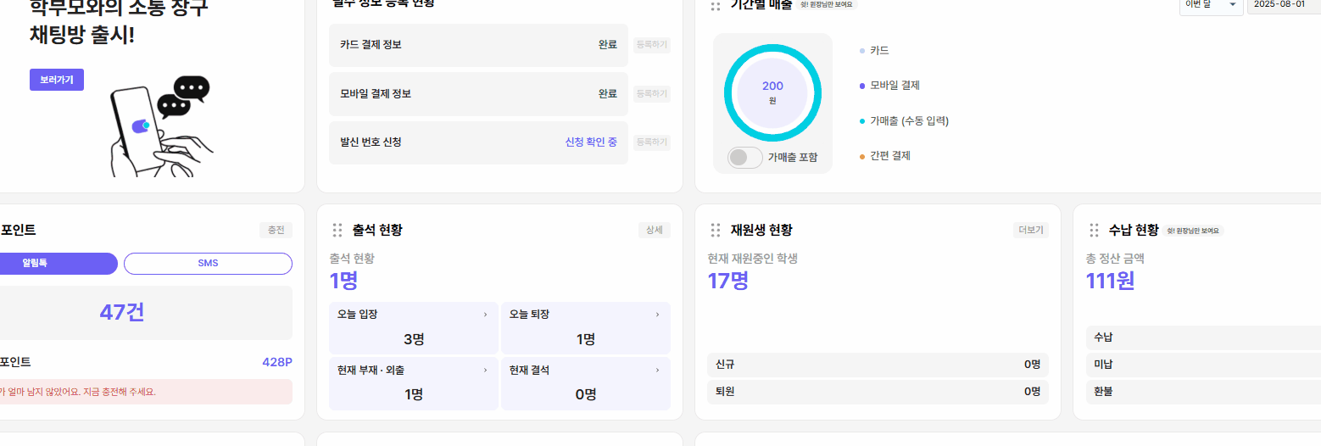
Task: Click the orange 간편 결제 legend dot
Action: pyautogui.click(x=862, y=156)
